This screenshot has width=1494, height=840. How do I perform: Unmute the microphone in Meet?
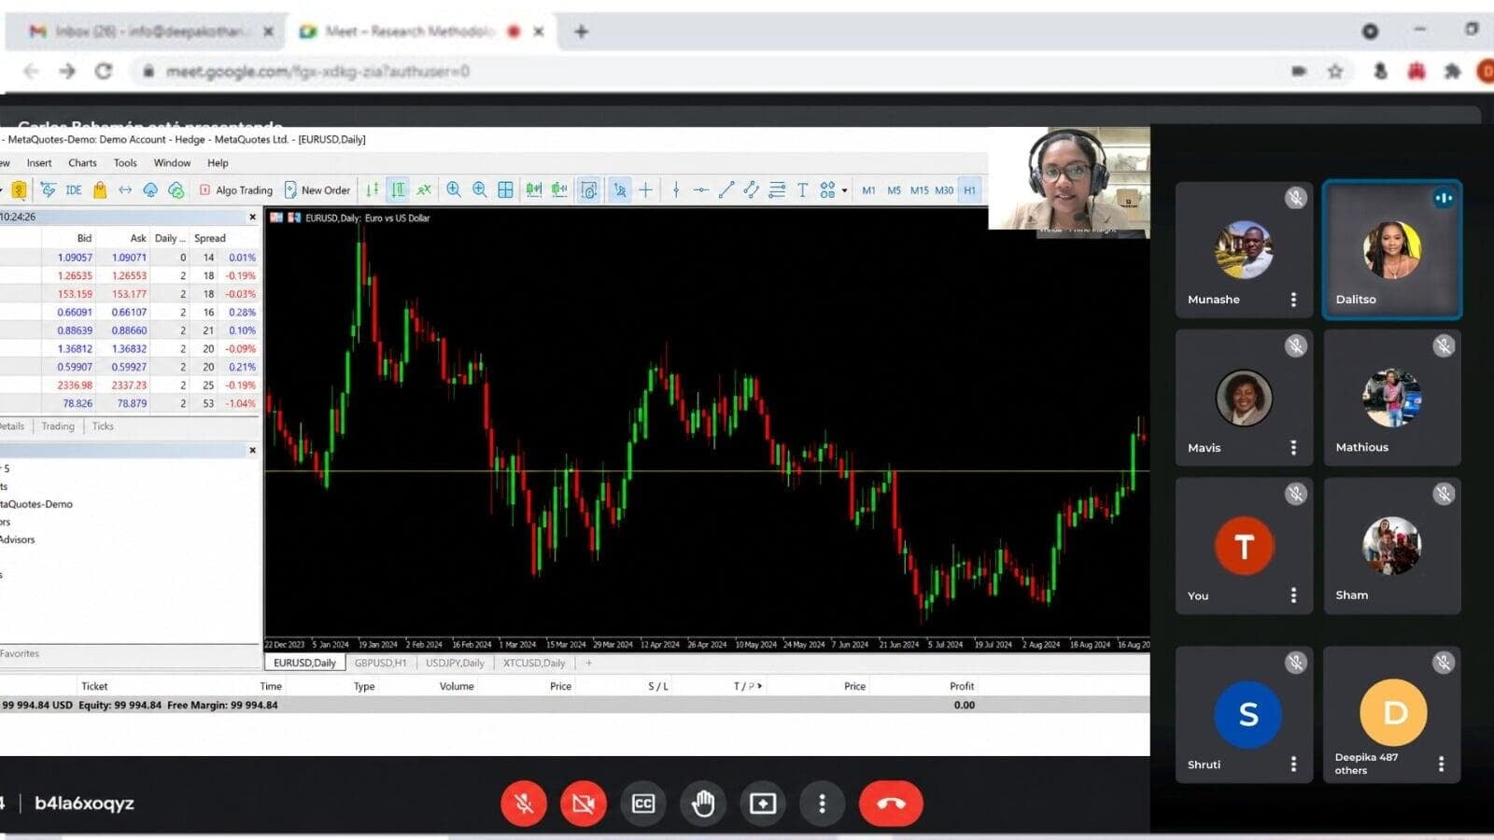pos(524,803)
